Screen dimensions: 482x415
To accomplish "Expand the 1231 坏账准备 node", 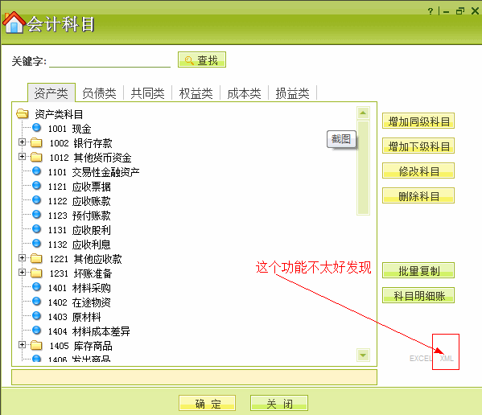I will pyautogui.click(x=22, y=272).
